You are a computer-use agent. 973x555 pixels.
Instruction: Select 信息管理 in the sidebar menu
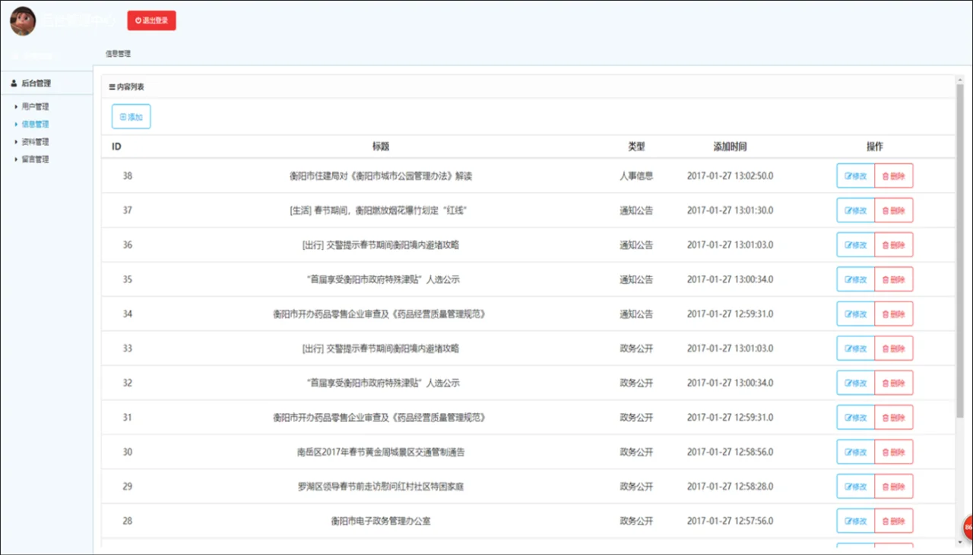35,125
